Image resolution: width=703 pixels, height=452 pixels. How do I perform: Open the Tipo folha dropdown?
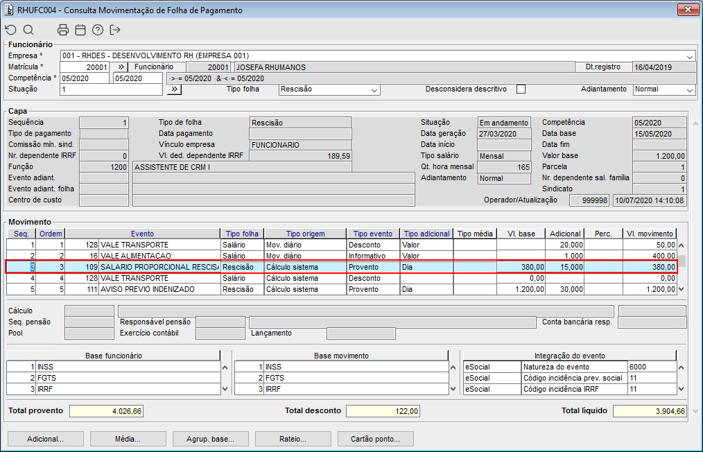[374, 89]
